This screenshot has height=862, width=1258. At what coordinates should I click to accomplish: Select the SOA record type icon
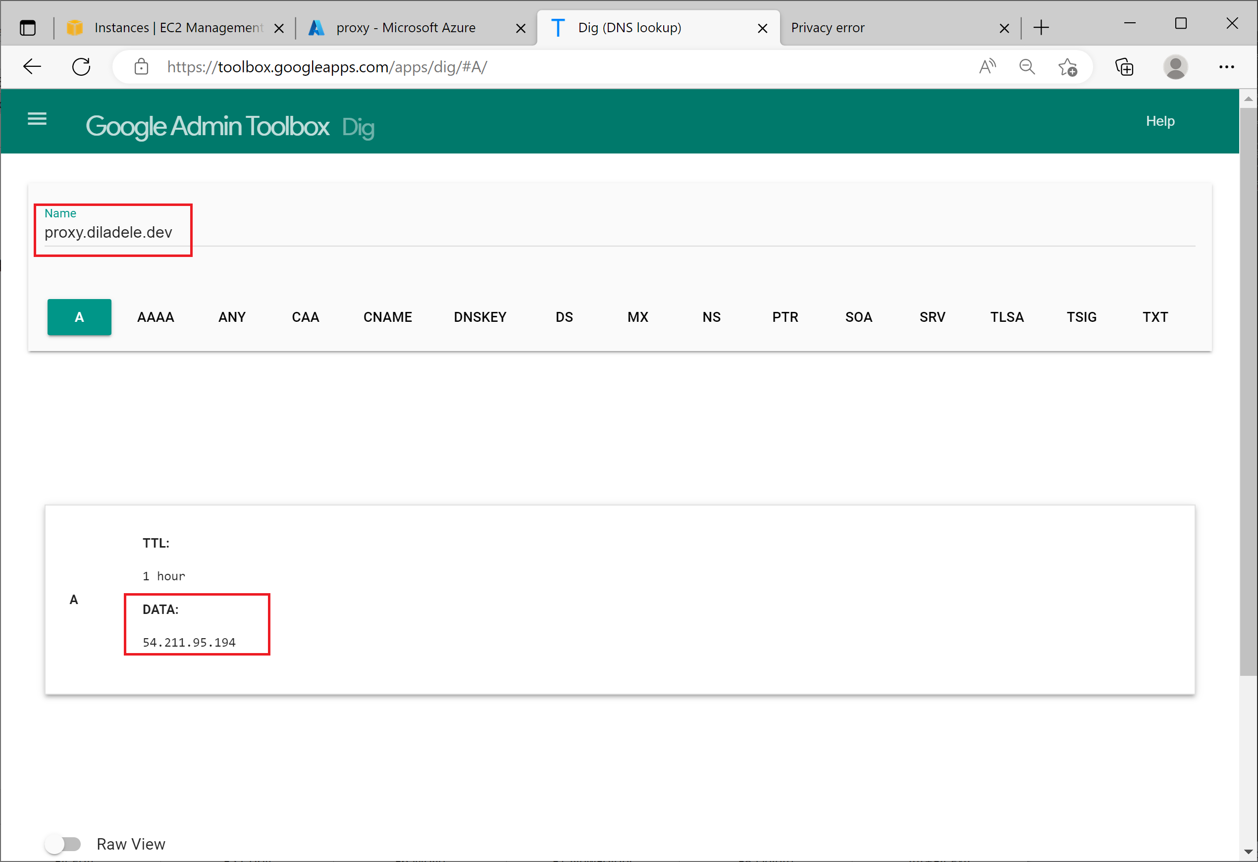click(x=857, y=315)
